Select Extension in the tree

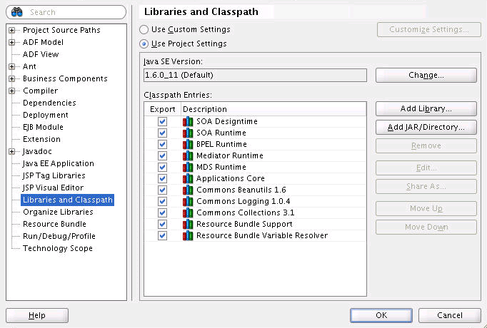tap(41, 139)
